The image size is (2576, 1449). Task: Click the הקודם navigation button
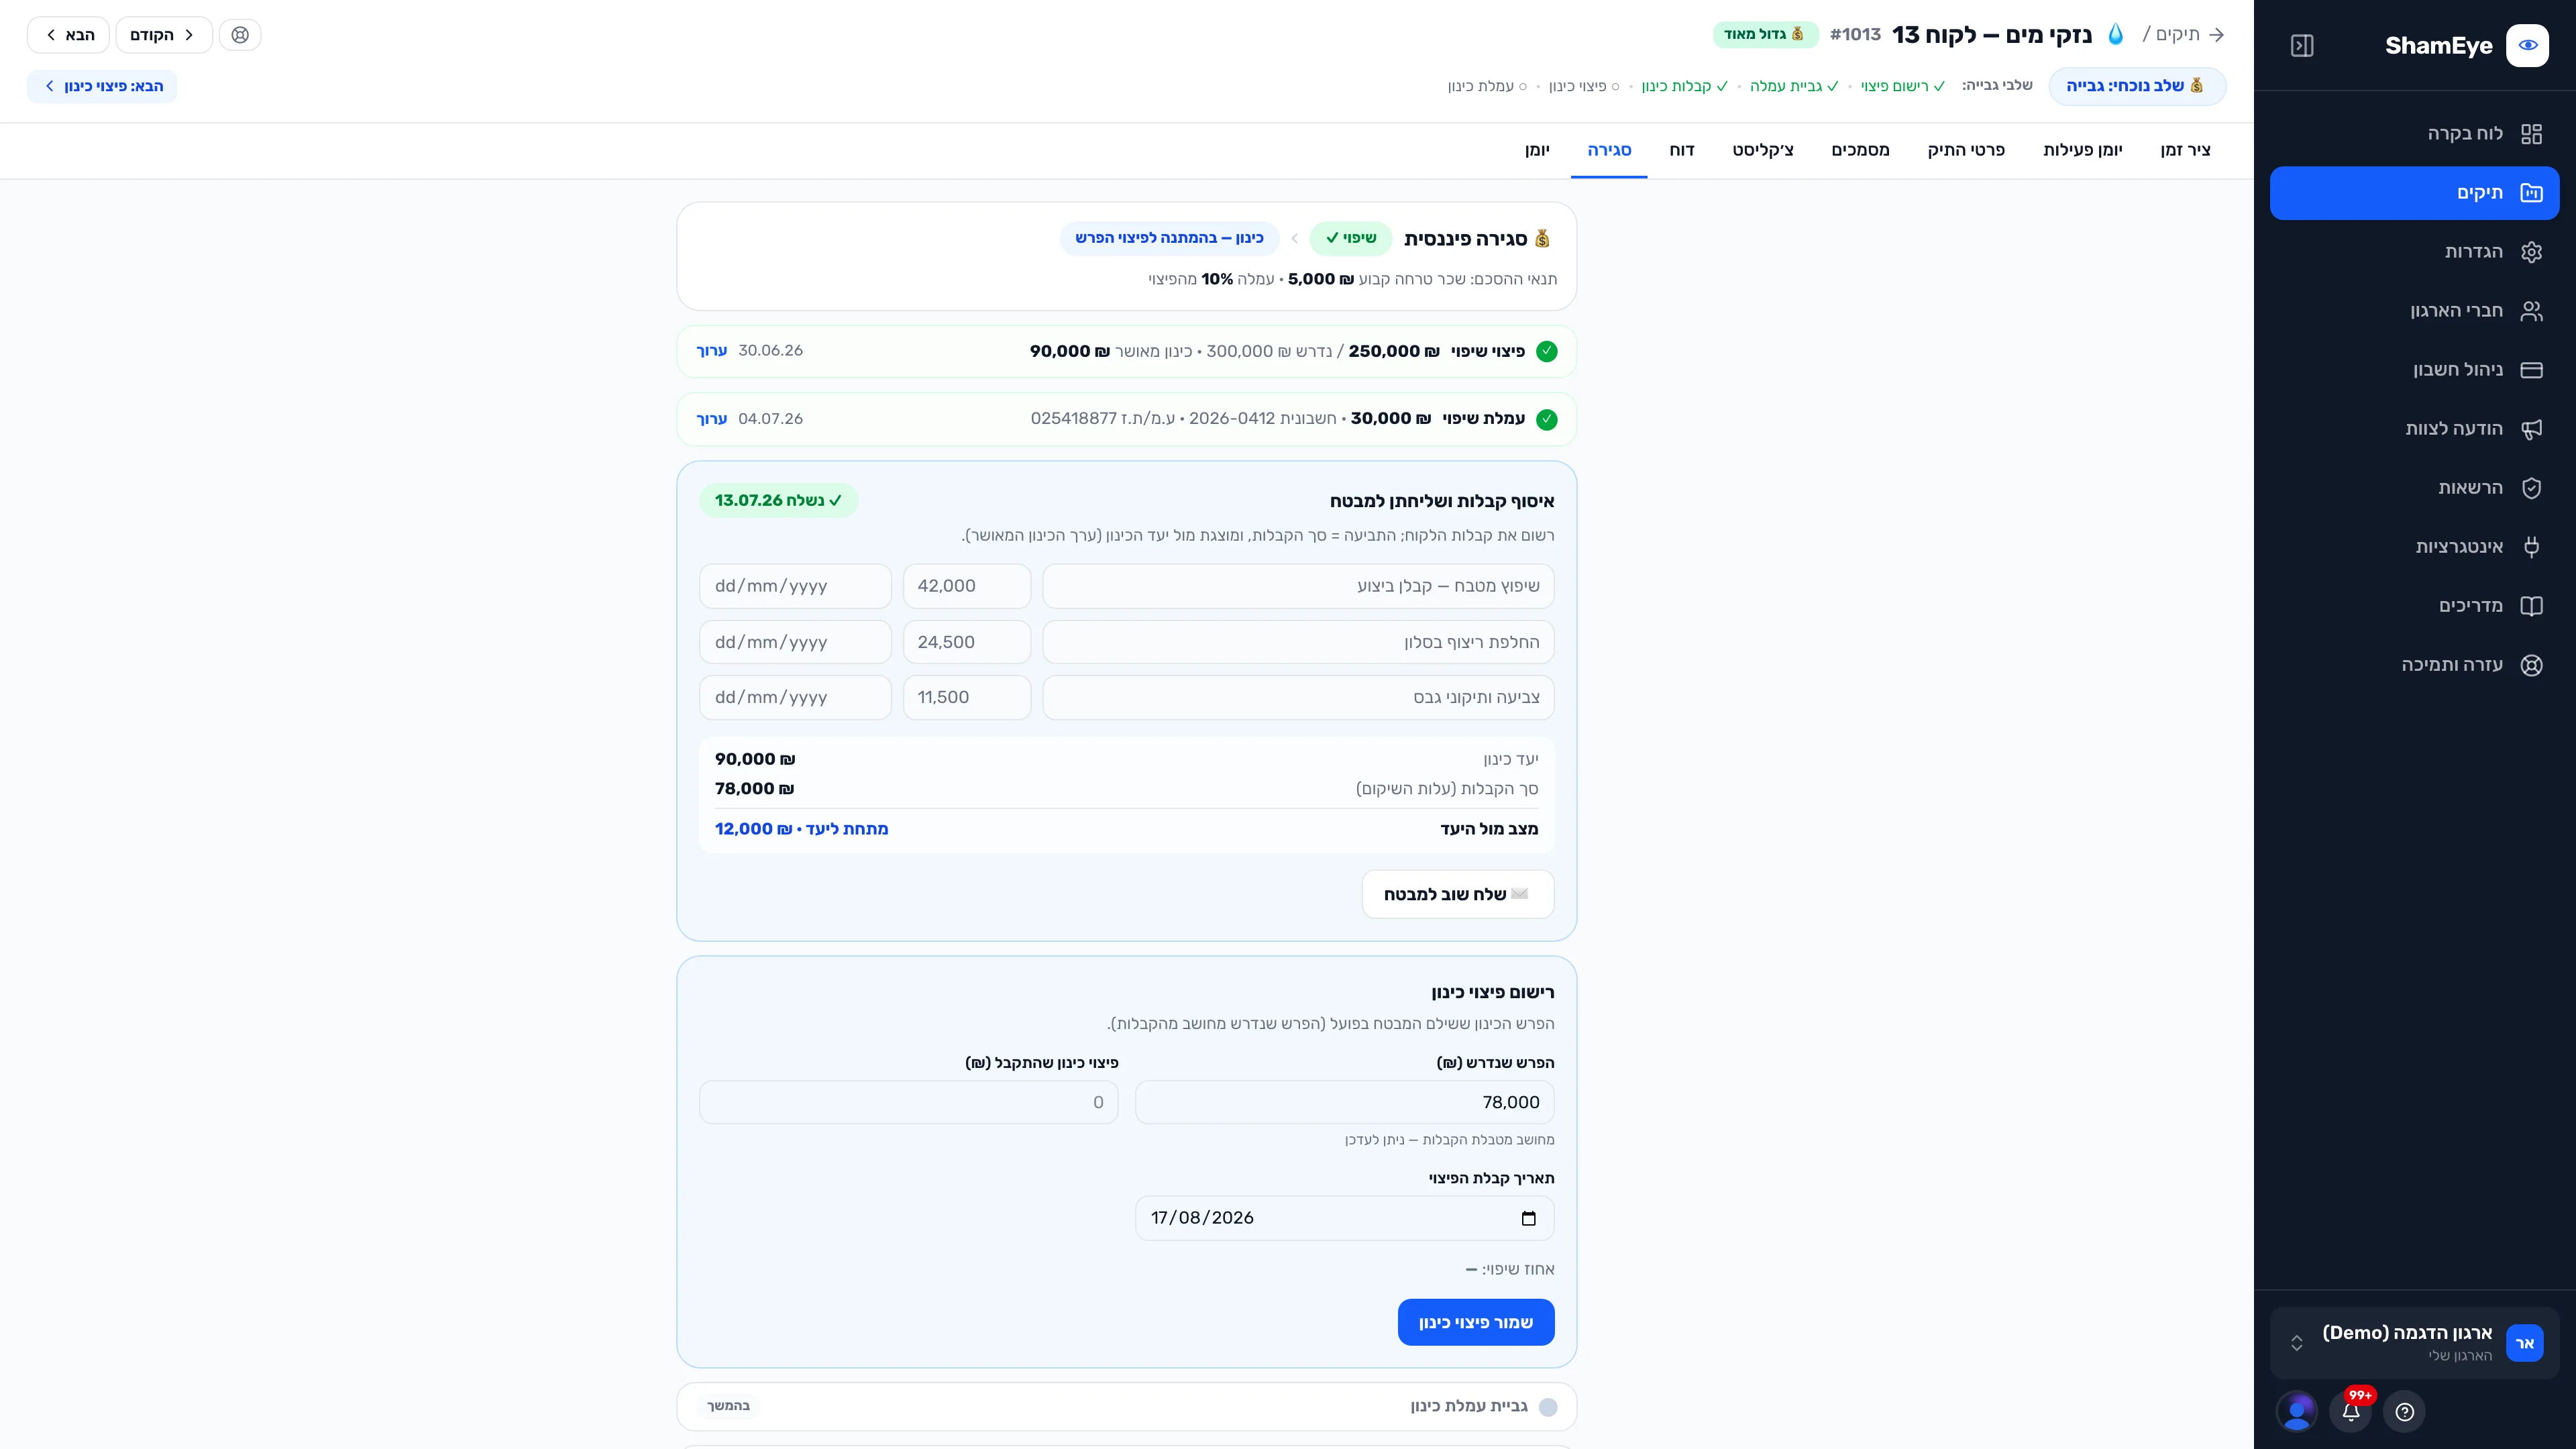pyautogui.click(x=164, y=35)
